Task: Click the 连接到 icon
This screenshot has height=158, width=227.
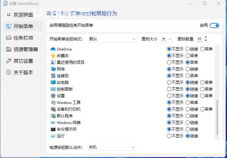Action: click(x=53, y=76)
